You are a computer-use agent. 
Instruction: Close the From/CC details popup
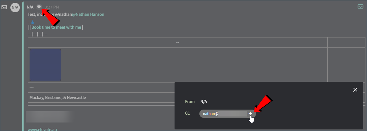click(x=355, y=90)
